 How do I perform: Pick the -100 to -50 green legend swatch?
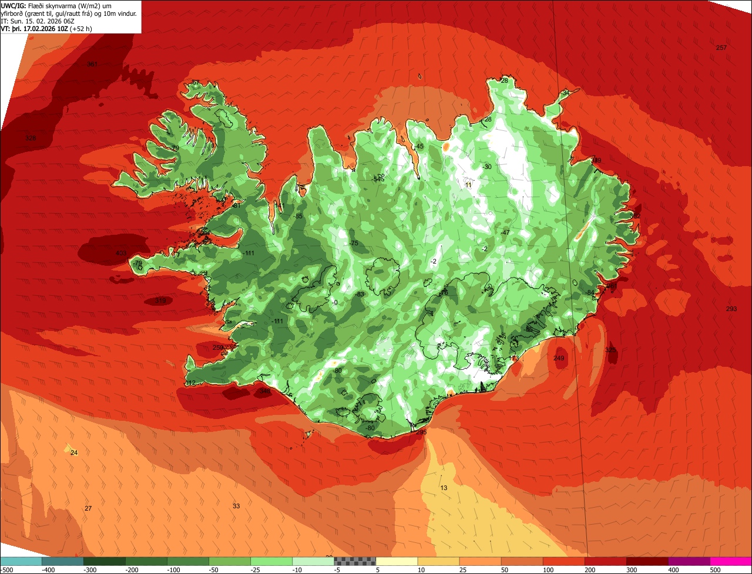click(187, 561)
